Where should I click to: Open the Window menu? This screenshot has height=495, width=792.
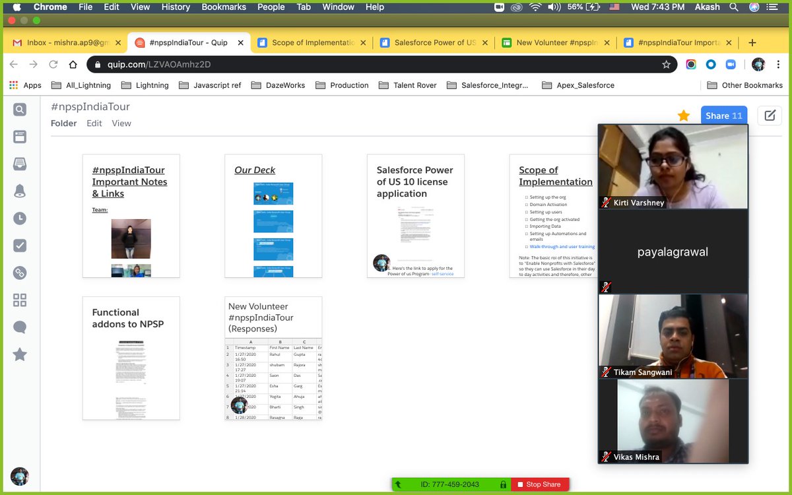click(x=338, y=7)
